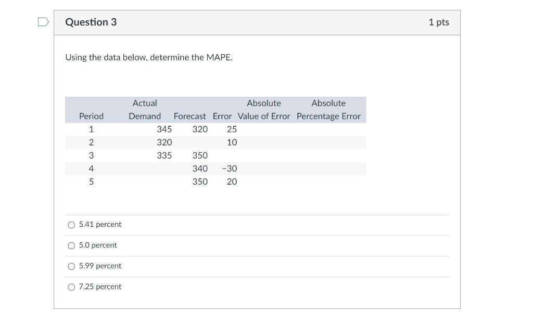
Task: Click the demand value 345 in row 1
Action: coord(163,129)
